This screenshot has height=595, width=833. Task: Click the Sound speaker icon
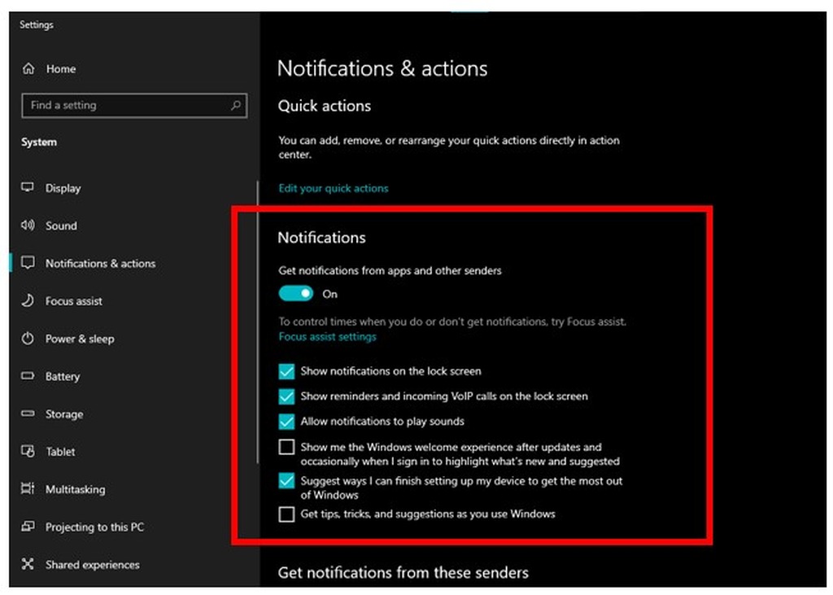(28, 225)
